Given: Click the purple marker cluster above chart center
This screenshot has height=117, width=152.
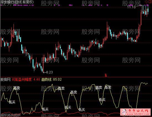Looking at the screenshot, I should pyautogui.click(x=71, y=5).
